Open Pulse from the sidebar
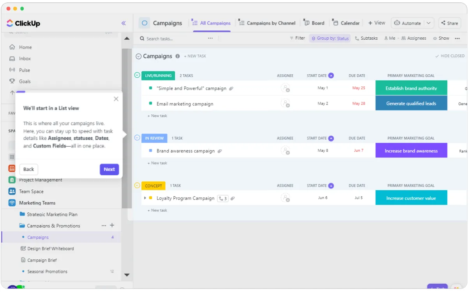470x292 pixels. [24, 70]
